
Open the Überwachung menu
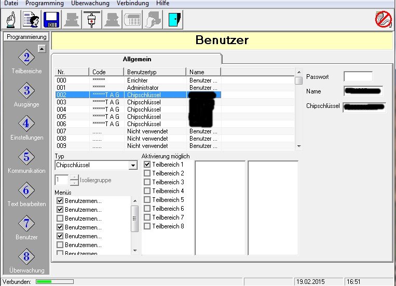pyautogui.click(x=90, y=4)
